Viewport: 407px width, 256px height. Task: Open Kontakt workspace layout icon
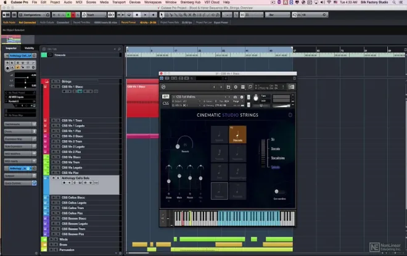(243, 87)
